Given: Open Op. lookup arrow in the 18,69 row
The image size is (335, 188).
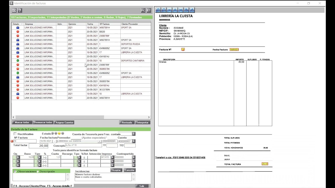Looking at the screenshot, I should click(x=18, y=157).
